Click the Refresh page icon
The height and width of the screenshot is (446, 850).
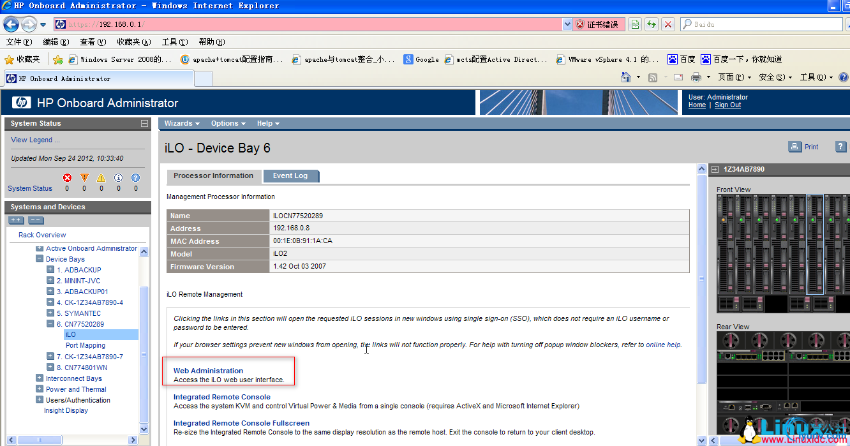(651, 24)
